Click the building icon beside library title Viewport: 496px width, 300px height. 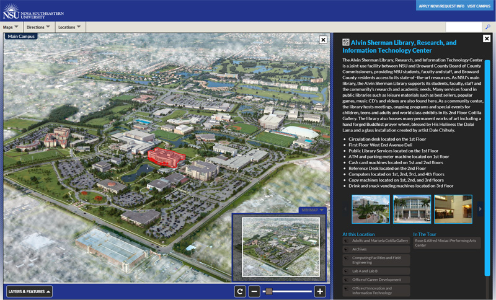[x=346, y=43]
